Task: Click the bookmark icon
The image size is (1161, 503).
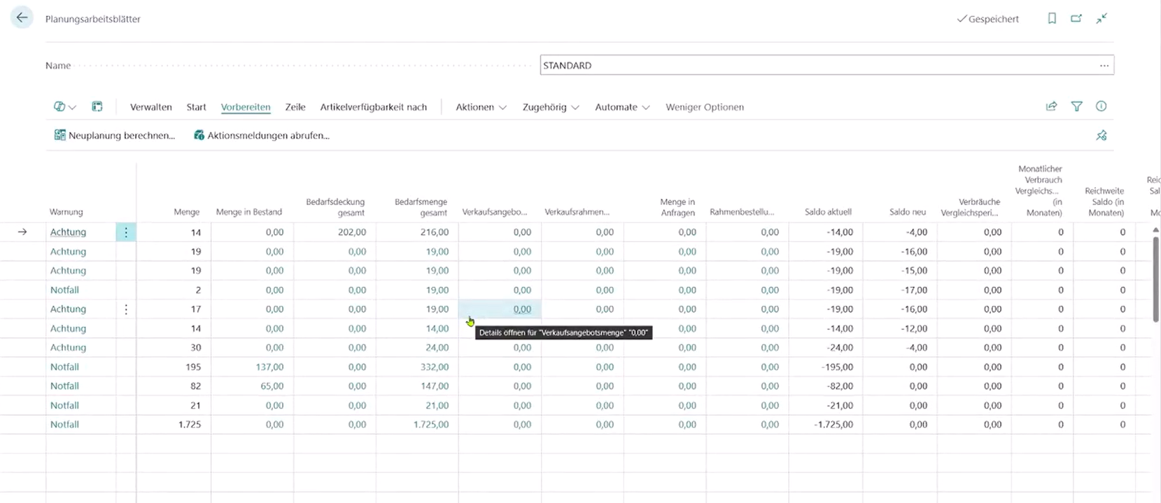Action: 1052,18
